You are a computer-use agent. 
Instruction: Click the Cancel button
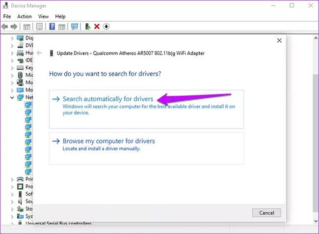(x=266, y=213)
